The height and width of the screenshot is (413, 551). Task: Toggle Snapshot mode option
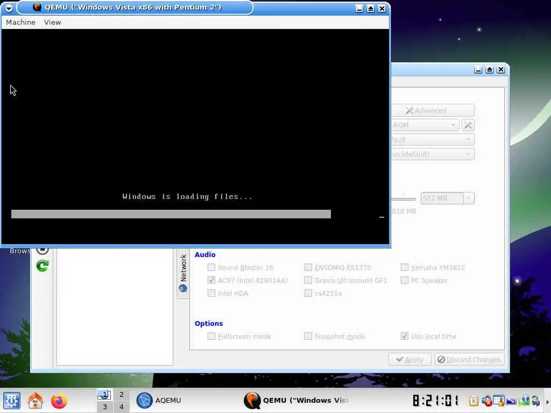[308, 337]
